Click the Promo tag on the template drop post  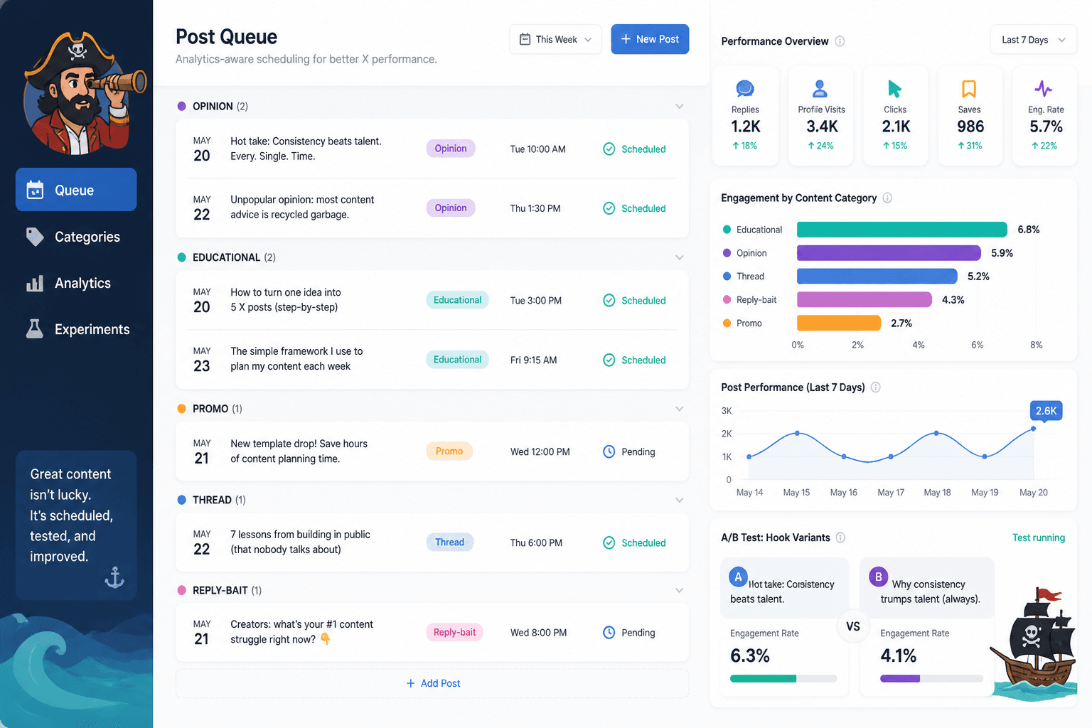(449, 451)
